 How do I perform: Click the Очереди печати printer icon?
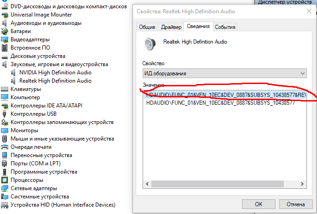(5, 147)
